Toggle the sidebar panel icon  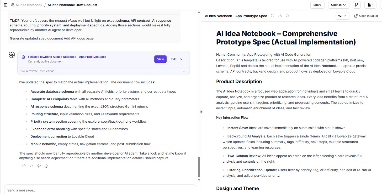[x=6, y=5]
